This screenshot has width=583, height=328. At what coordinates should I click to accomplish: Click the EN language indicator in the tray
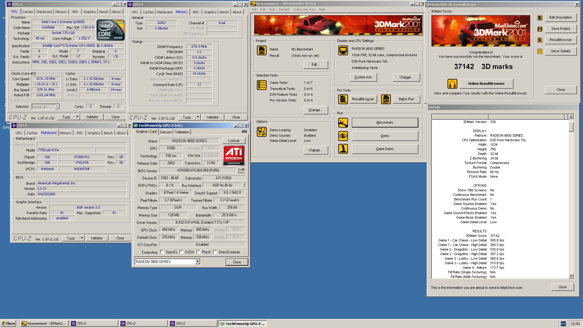coord(563,324)
